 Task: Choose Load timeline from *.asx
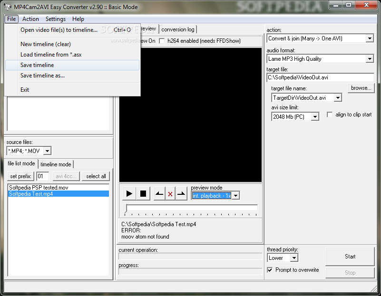click(x=72, y=55)
